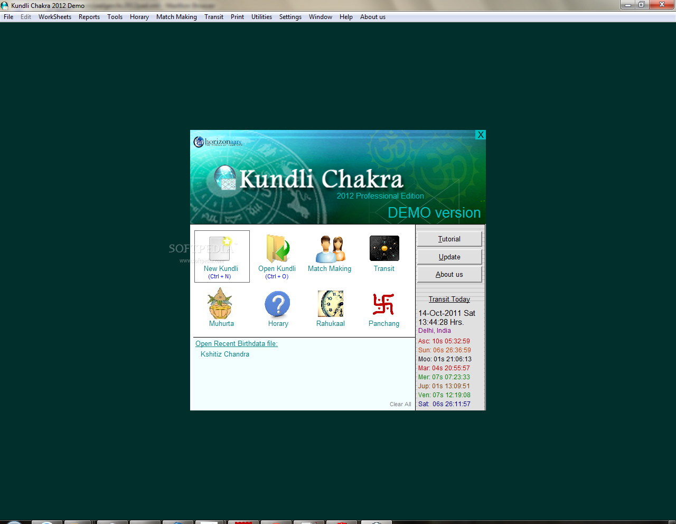
Task: Click the Delhi, India location text
Action: tap(435, 331)
